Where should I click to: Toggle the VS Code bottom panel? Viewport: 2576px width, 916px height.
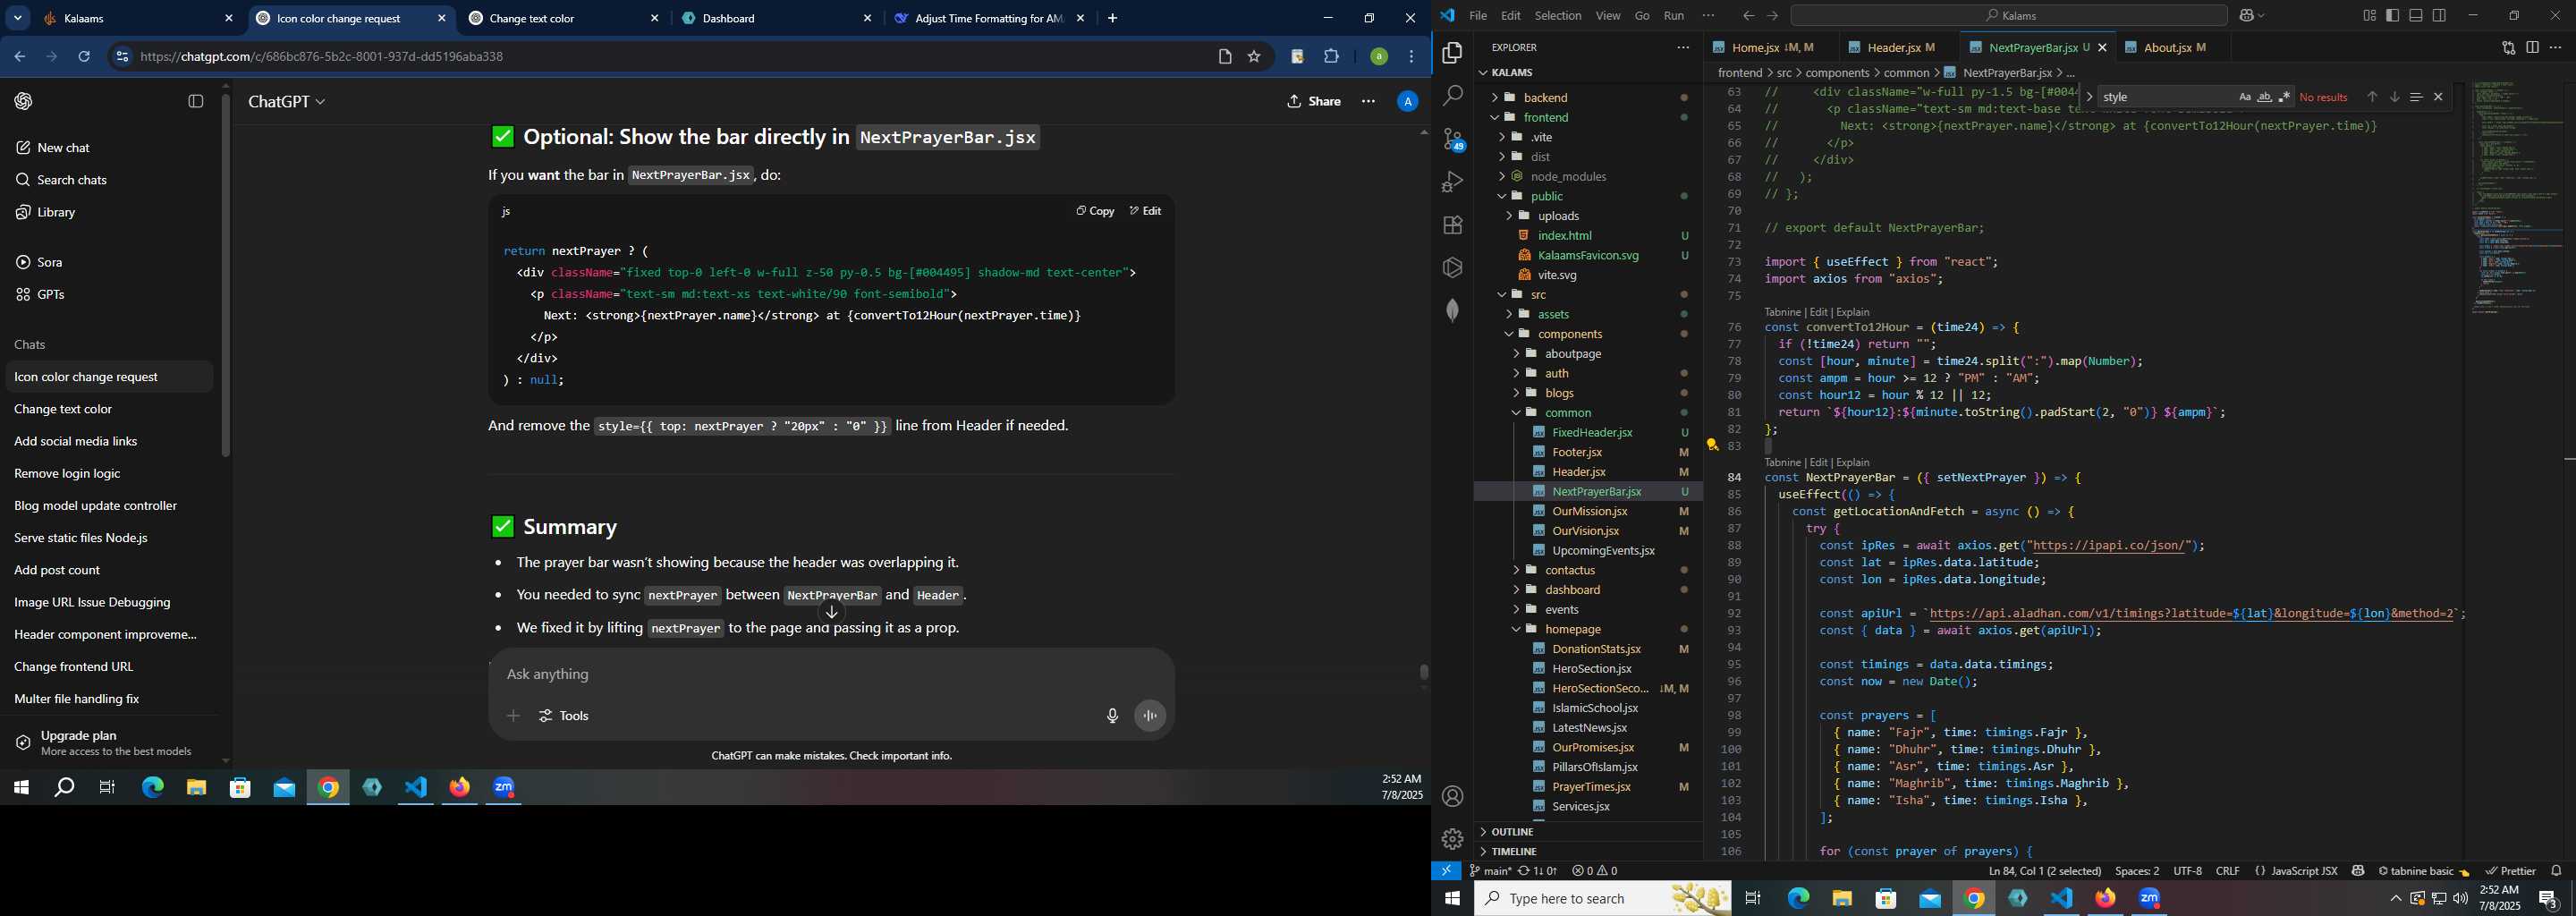(2416, 16)
